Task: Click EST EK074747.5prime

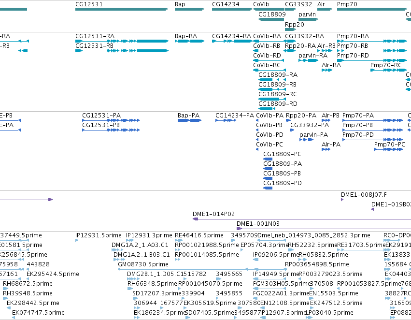Action: [x=38, y=313]
